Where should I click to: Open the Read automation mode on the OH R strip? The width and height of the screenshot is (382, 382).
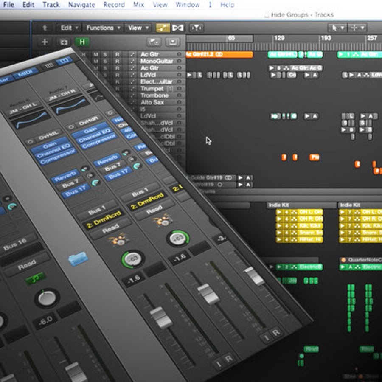[154, 210]
